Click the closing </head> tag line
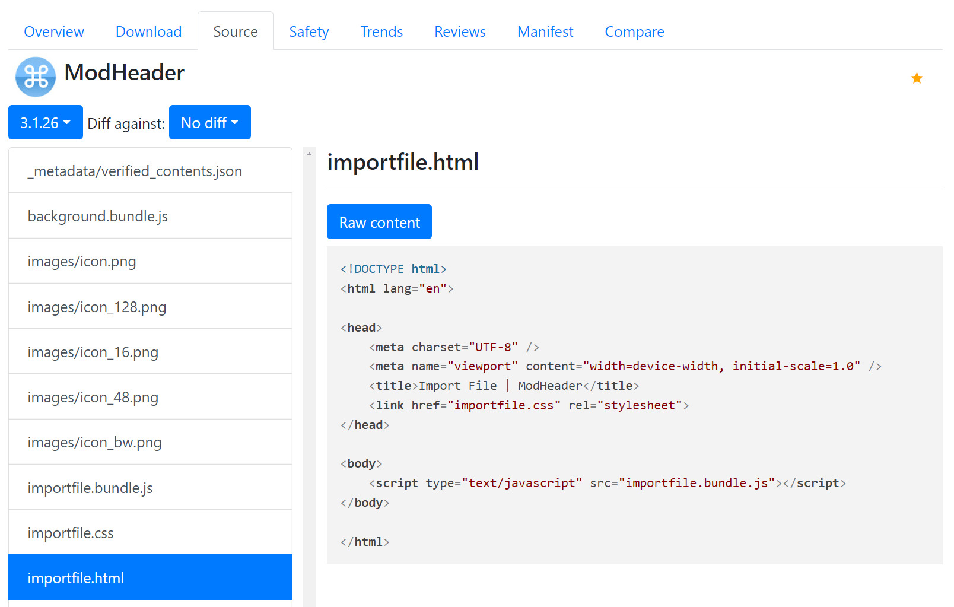Screen dimensions: 954x607 click(x=365, y=425)
